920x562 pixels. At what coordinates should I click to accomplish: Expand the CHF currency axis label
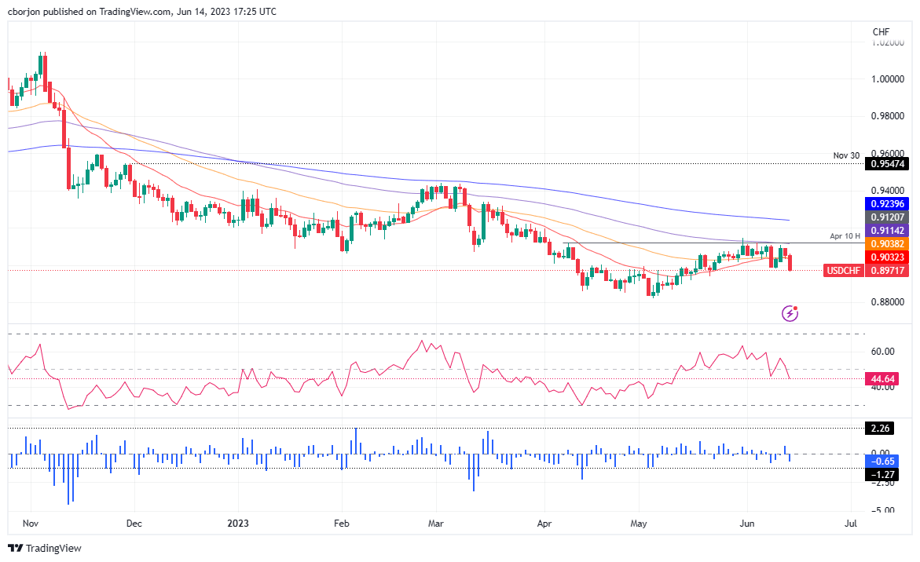pyautogui.click(x=882, y=31)
